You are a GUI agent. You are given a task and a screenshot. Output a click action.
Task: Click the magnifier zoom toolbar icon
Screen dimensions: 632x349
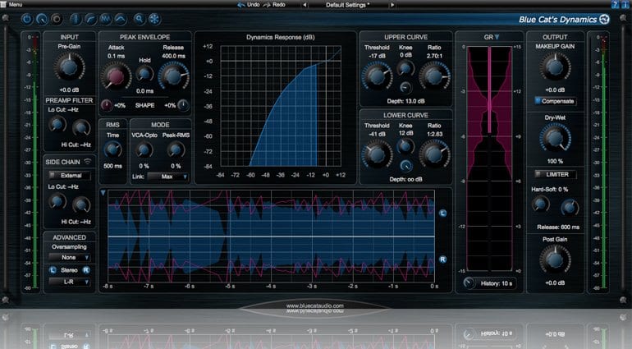pyautogui.click(x=139, y=19)
